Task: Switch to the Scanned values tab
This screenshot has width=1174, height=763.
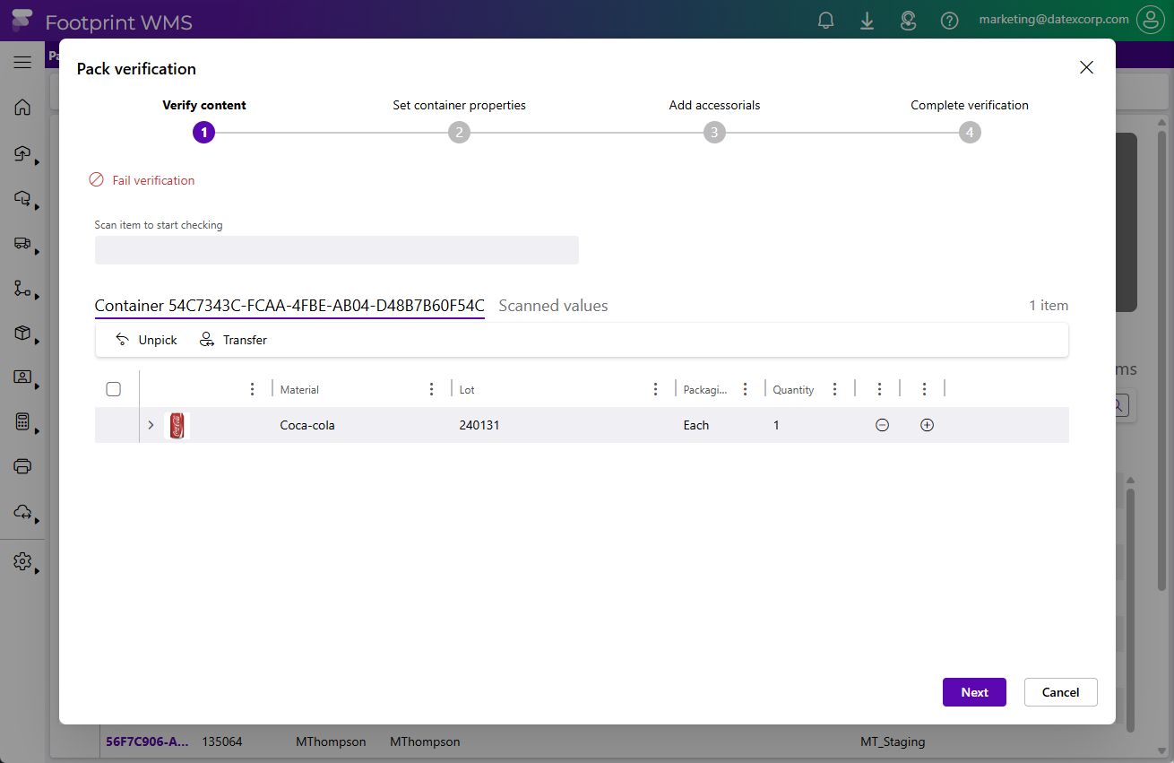Action: point(553,306)
